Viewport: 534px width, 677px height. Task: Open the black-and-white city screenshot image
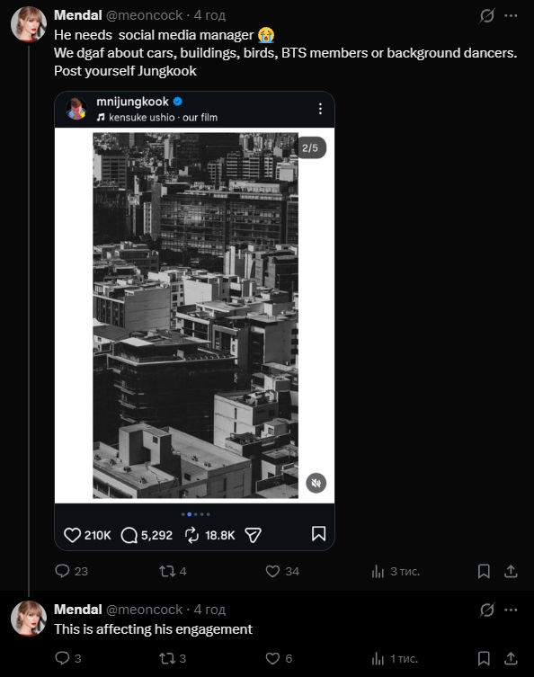[195, 316]
